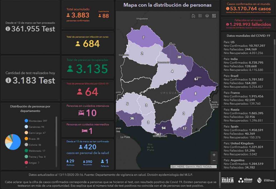Zoom in on the map with plus
276x189 pixels.
214,155
